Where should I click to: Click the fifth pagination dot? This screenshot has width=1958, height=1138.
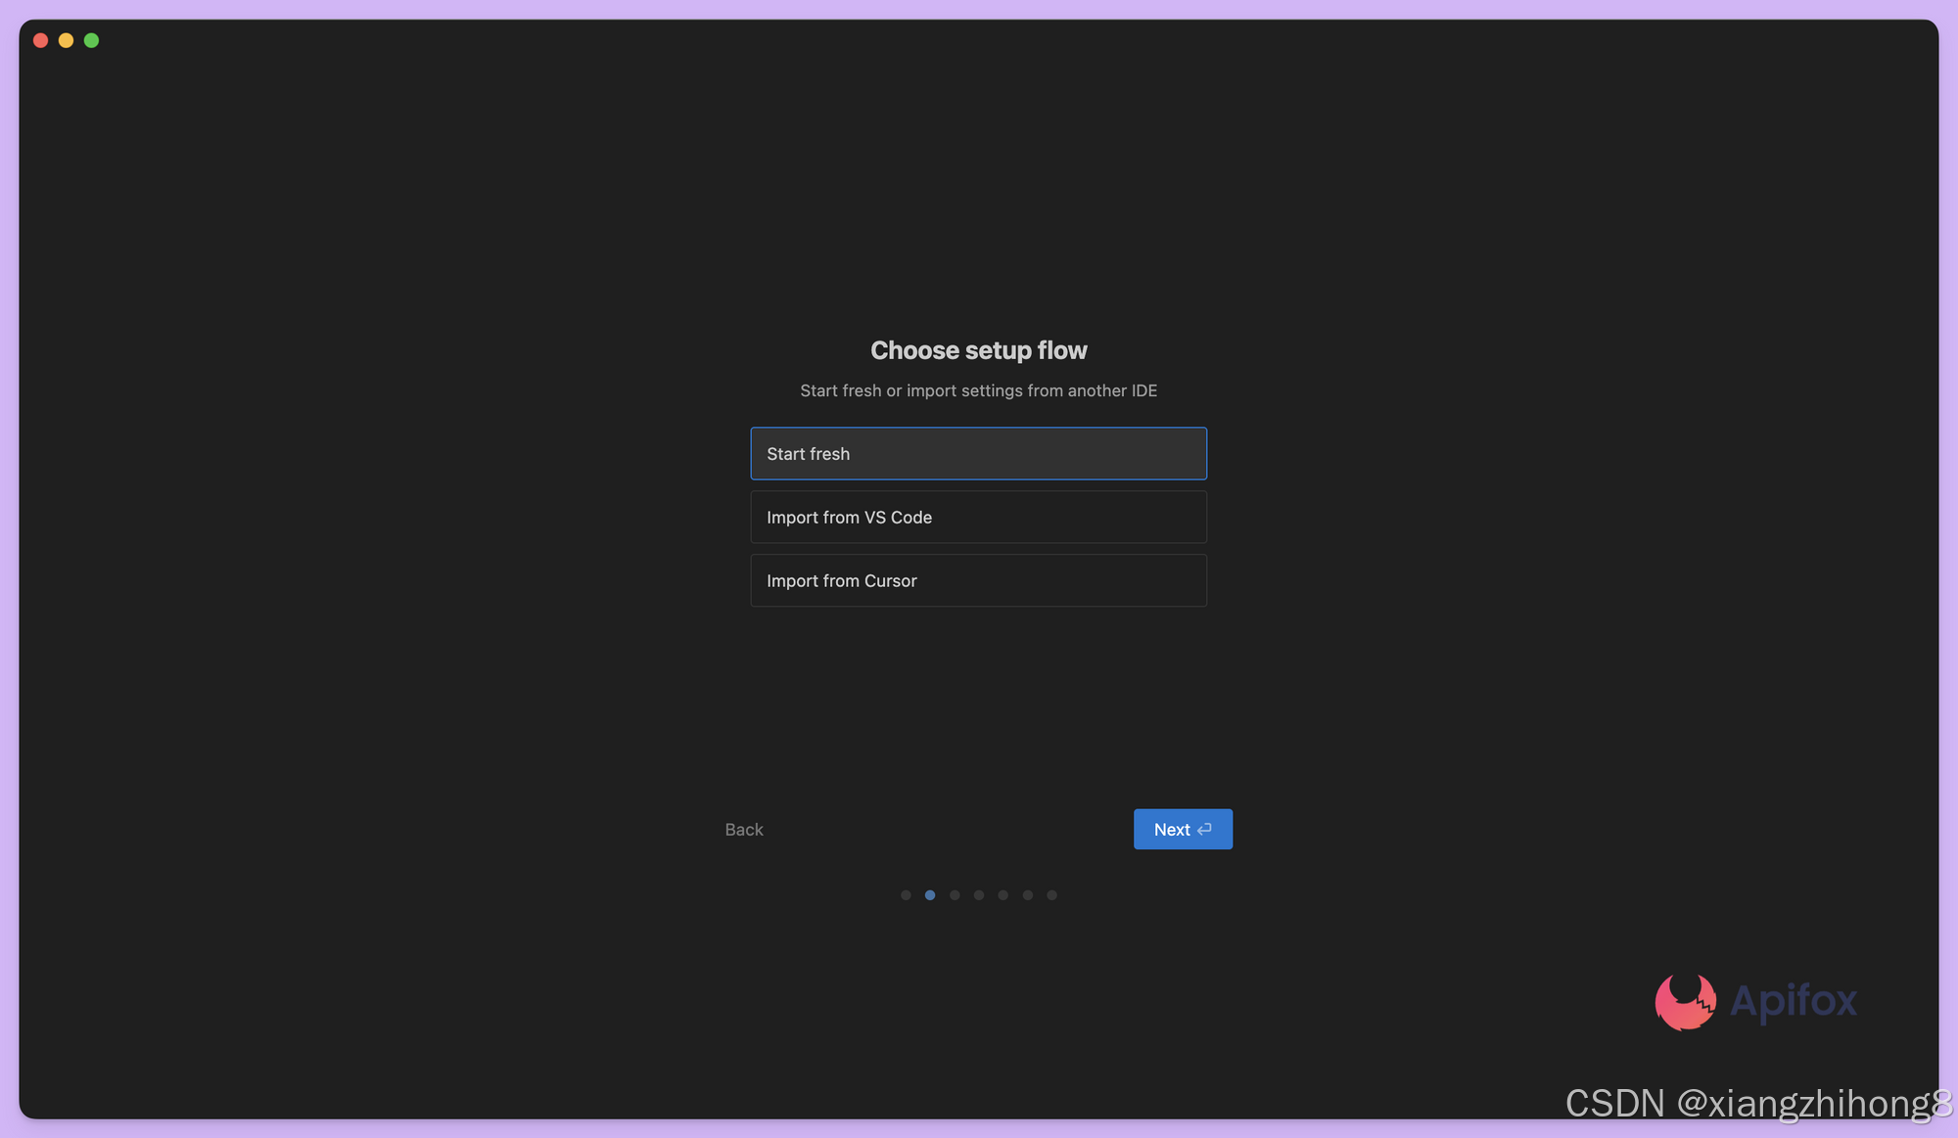point(1003,894)
